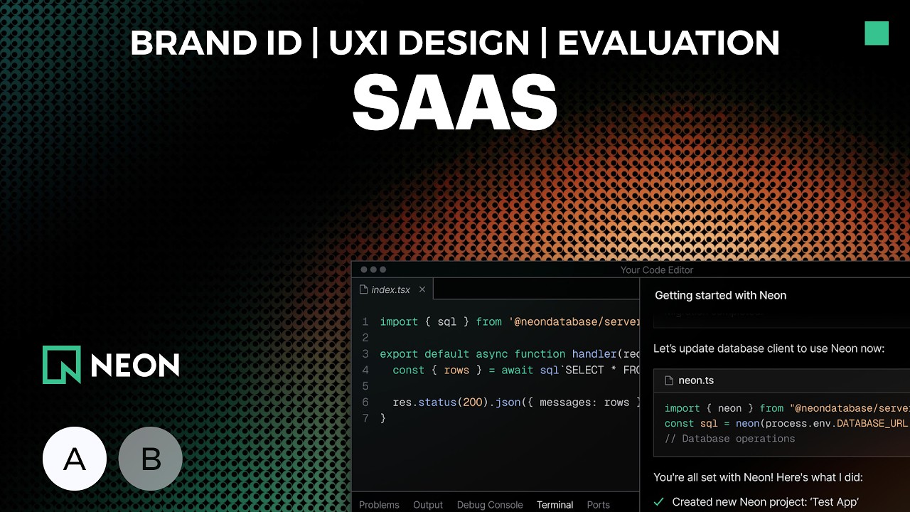The image size is (910, 512).
Task: Click the 'Getting started with Neon' heading
Action: tap(720, 295)
